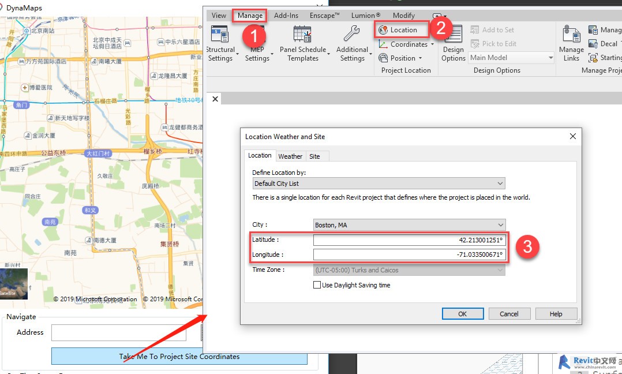Click the Location tool in ribbon
Screen dimensions: 622x374
402,30
